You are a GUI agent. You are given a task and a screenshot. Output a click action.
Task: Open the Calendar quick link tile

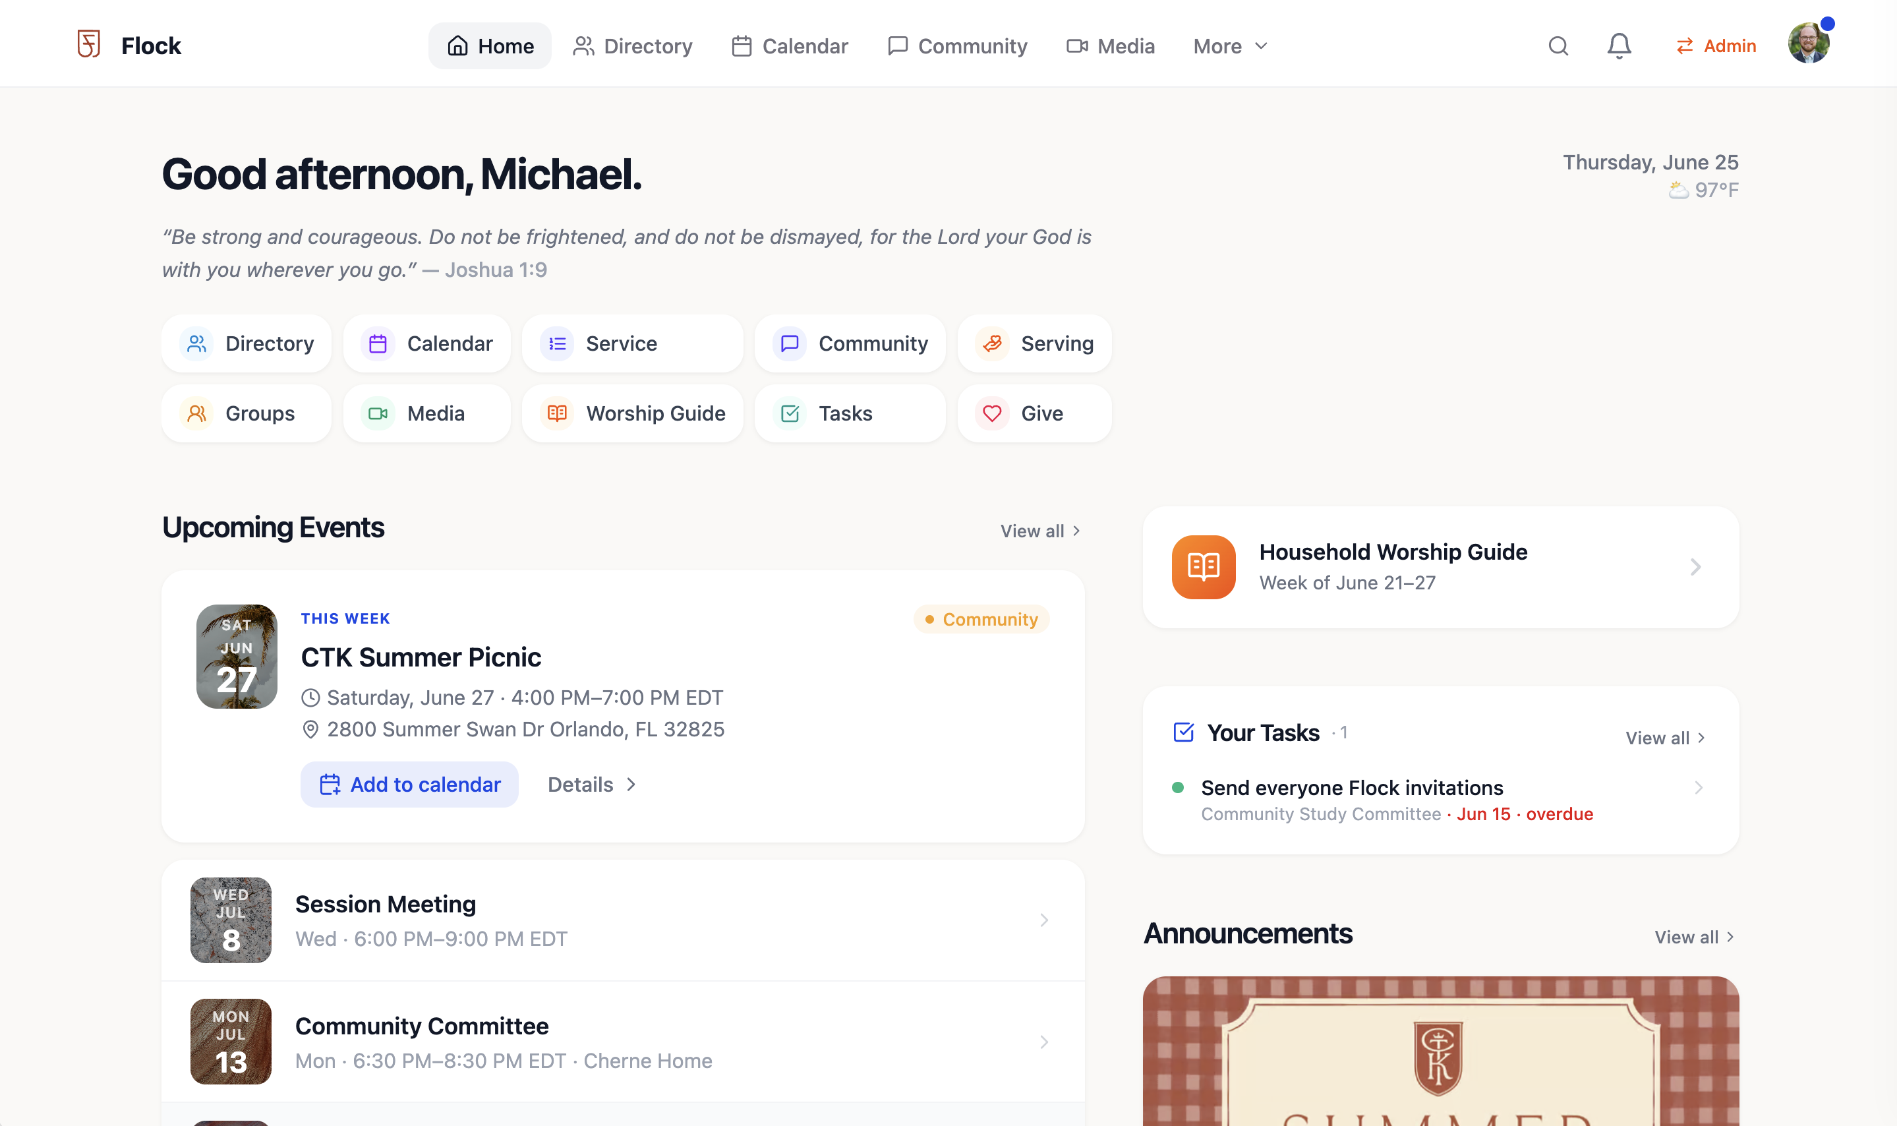pos(427,343)
